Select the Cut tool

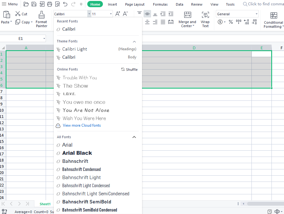pyautogui.click(x=21, y=14)
